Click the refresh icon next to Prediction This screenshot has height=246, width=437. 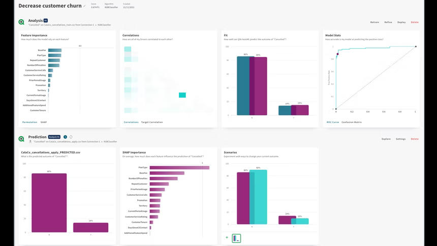coord(71,137)
